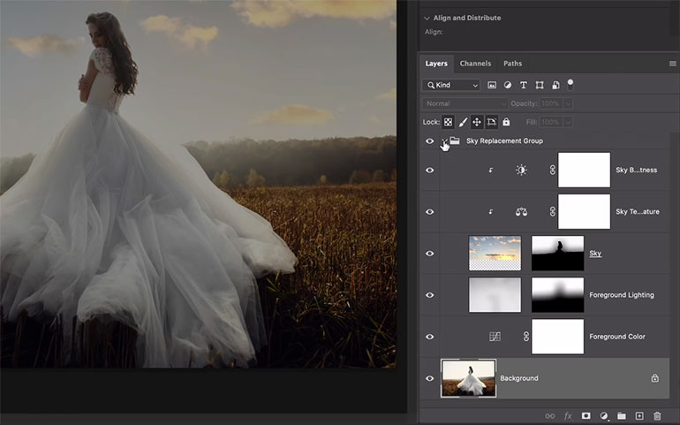Create a new layer group
The width and height of the screenshot is (680, 425).
(x=622, y=415)
